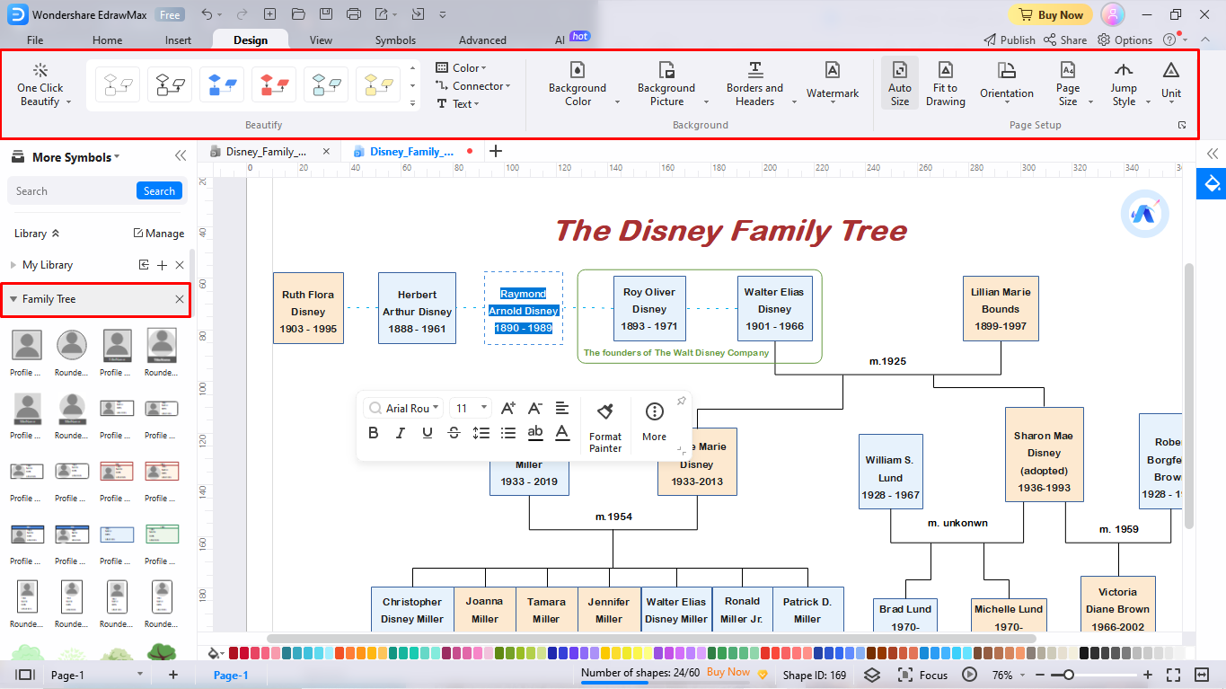
Task: Switch to the Advanced tab
Action: [482, 40]
